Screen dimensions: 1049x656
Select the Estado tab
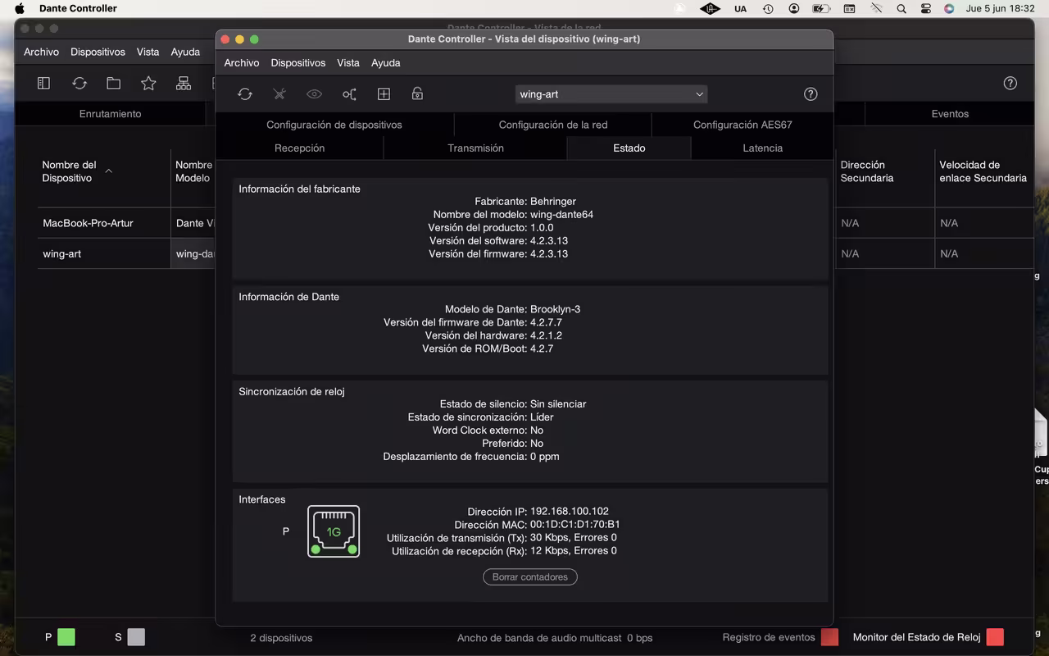(629, 148)
